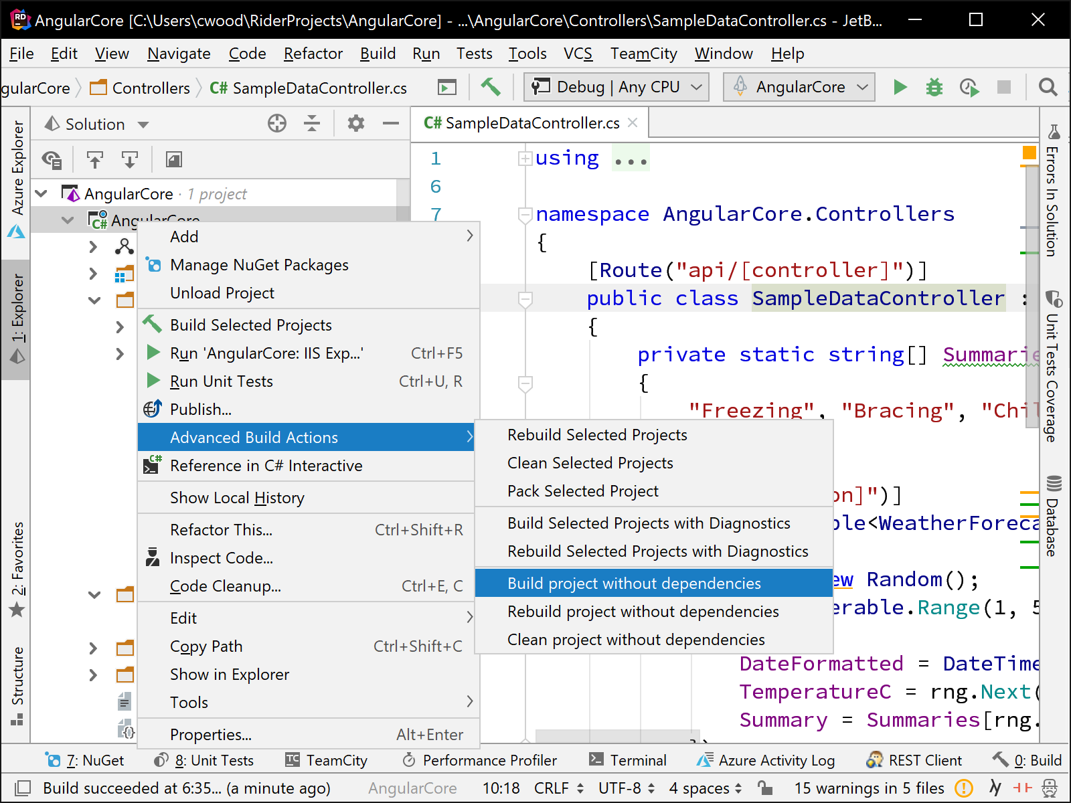This screenshot has width=1071, height=803.
Task: Click the run-on-device icon near breadcrumbs
Action: click(x=446, y=87)
